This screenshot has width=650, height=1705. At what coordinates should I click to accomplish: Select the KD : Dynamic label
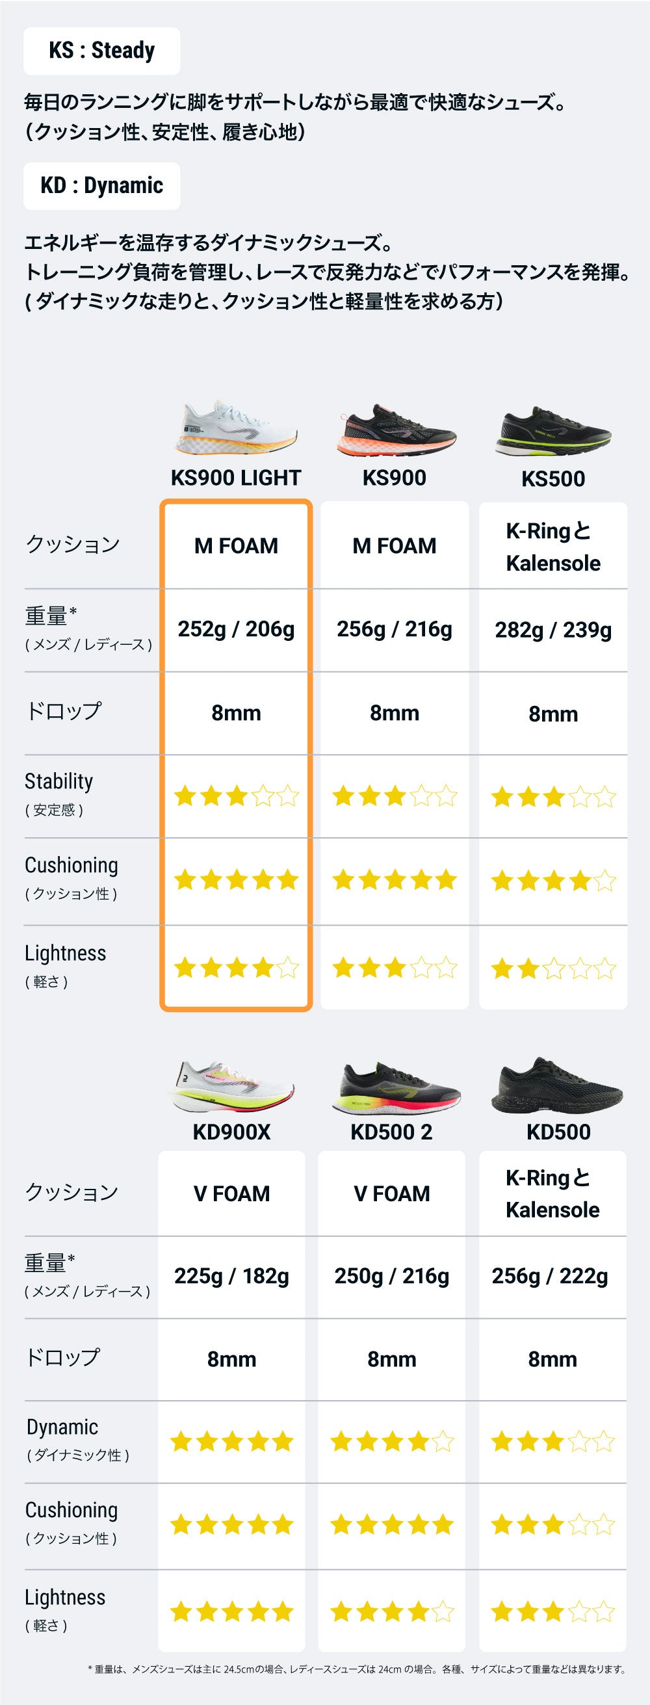(x=102, y=186)
